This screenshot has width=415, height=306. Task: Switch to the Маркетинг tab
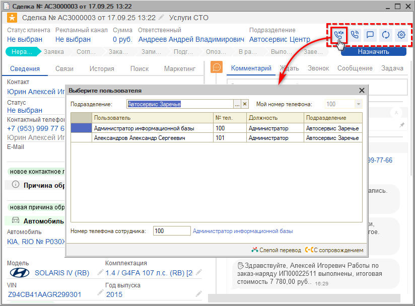[179, 69]
